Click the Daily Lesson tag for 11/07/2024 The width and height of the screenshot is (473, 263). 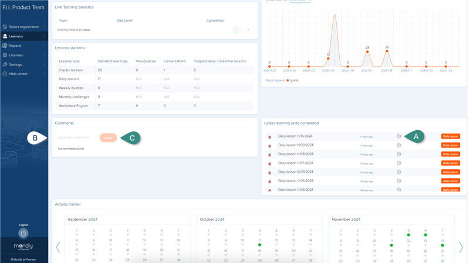(x=450, y=163)
